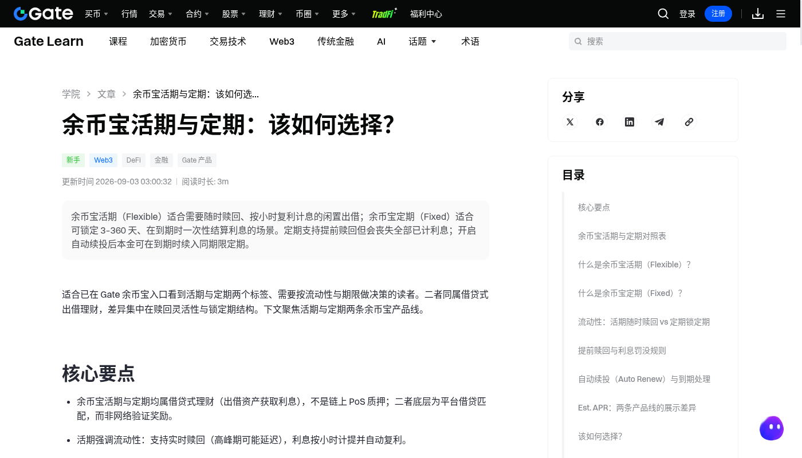
Task: Jump to Est. APR：两条产品线的展示差异 section
Action: tap(637, 408)
